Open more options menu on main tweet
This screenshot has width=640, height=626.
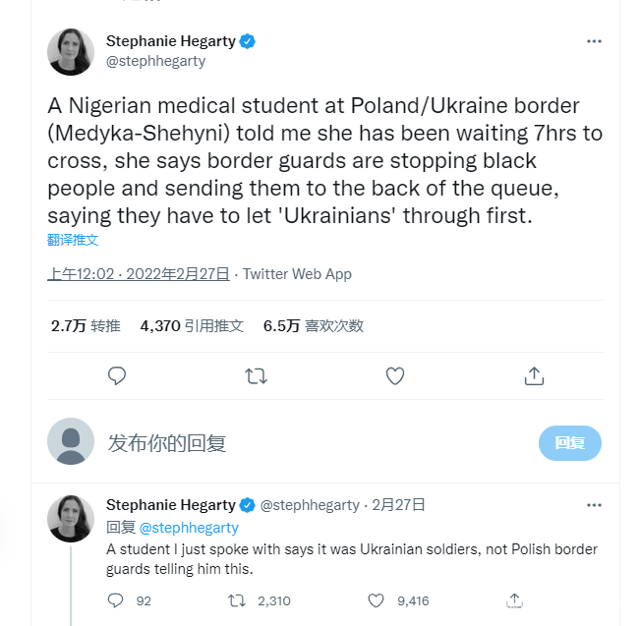click(594, 41)
